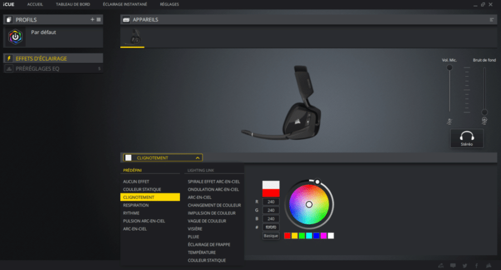Image resolution: width=501 pixels, height=270 pixels.
Task: Mute the microphone icon under Vol. Mic.
Action: 449,121
